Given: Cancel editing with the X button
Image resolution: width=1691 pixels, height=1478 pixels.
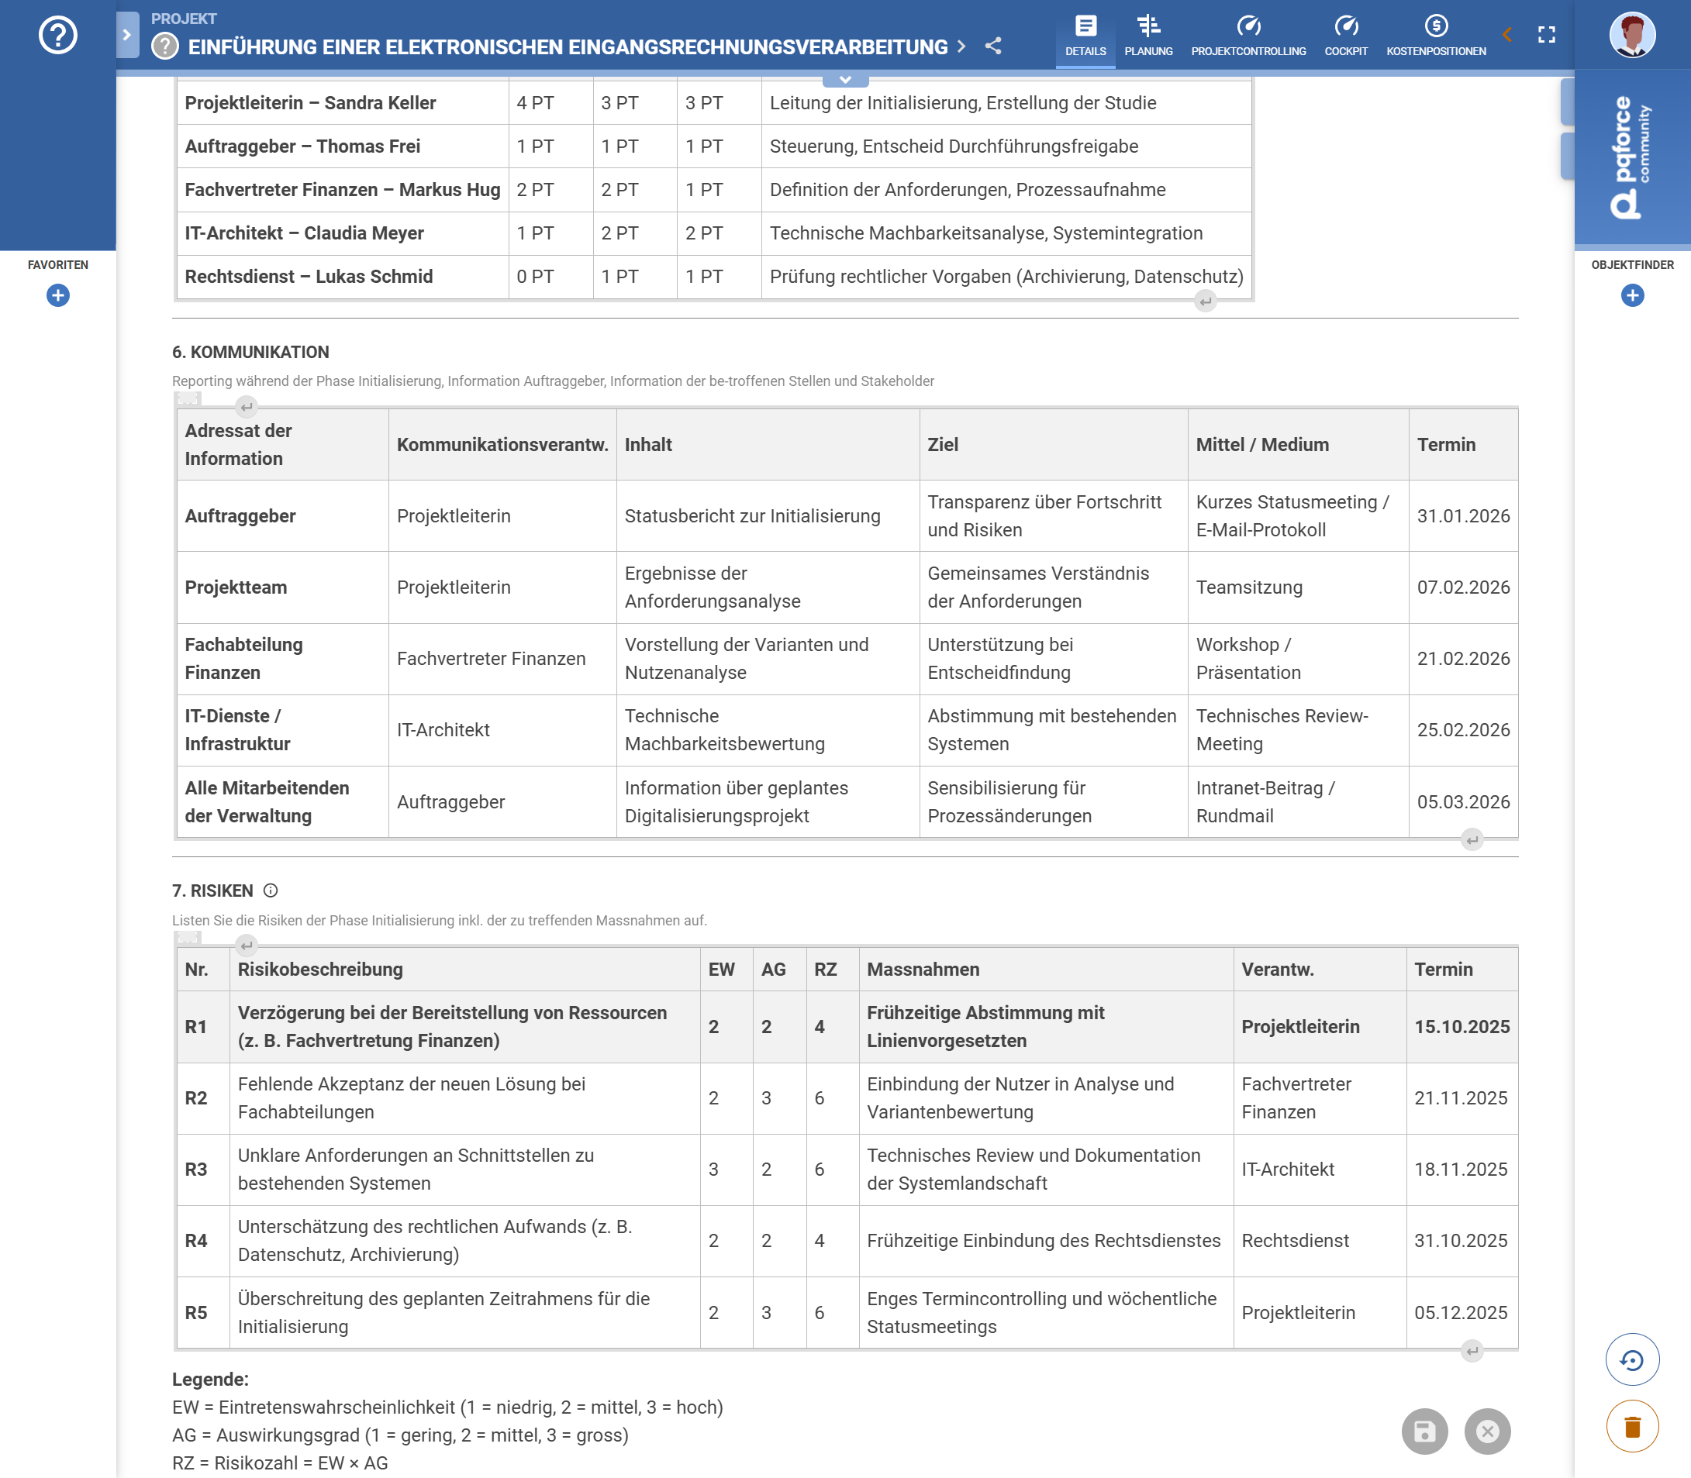Looking at the screenshot, I should 1487,1431.
